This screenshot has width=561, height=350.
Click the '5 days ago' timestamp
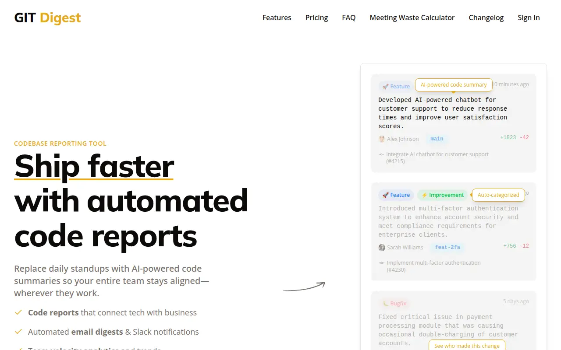tap(516, 301)
